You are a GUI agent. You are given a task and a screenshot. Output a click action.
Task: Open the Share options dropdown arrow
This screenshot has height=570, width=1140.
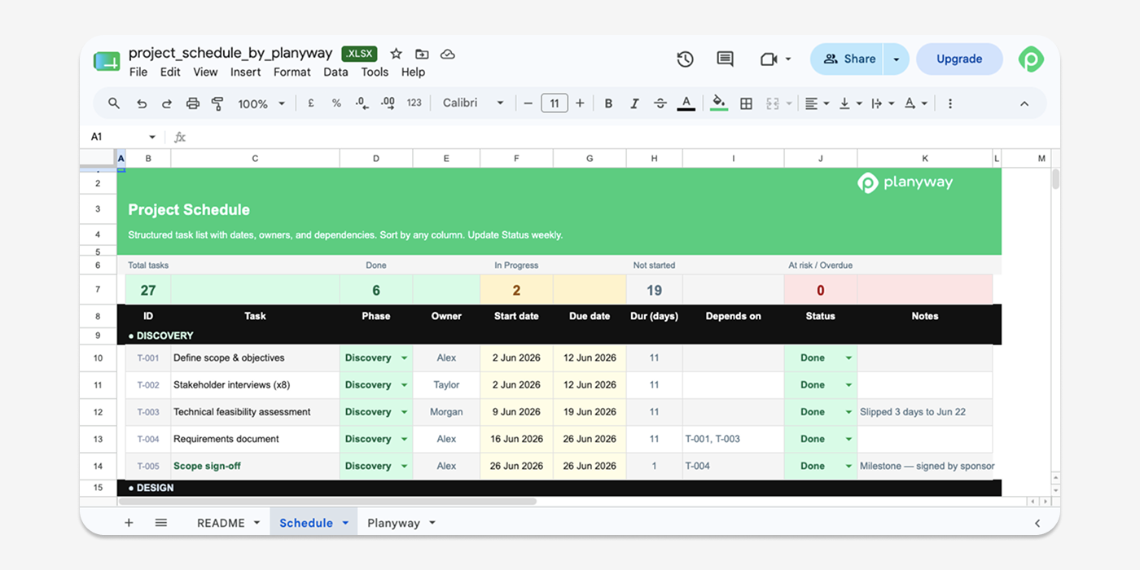pyautogui.click(x=897, y=59)
